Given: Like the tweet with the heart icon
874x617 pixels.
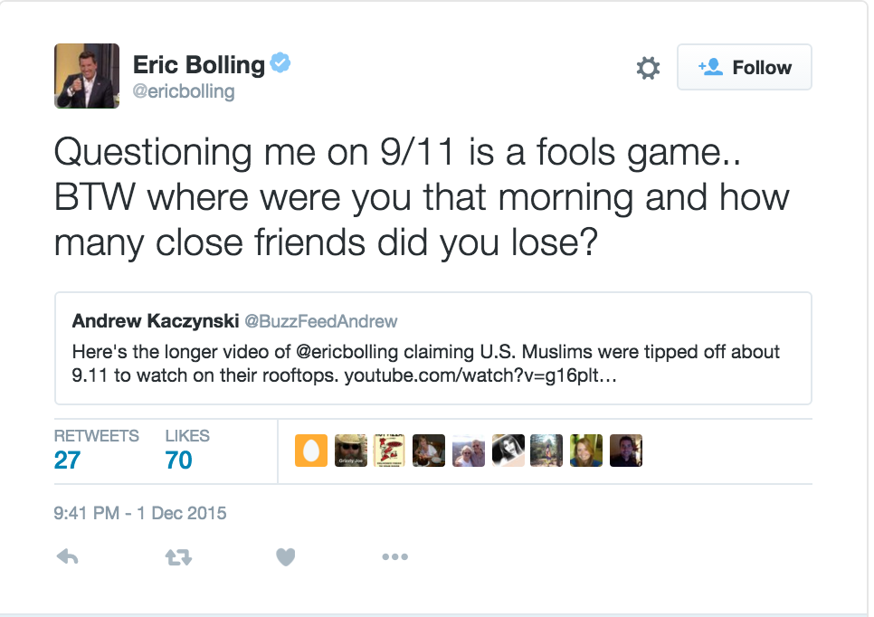Looking at the screenshot, I should [285, 556].
